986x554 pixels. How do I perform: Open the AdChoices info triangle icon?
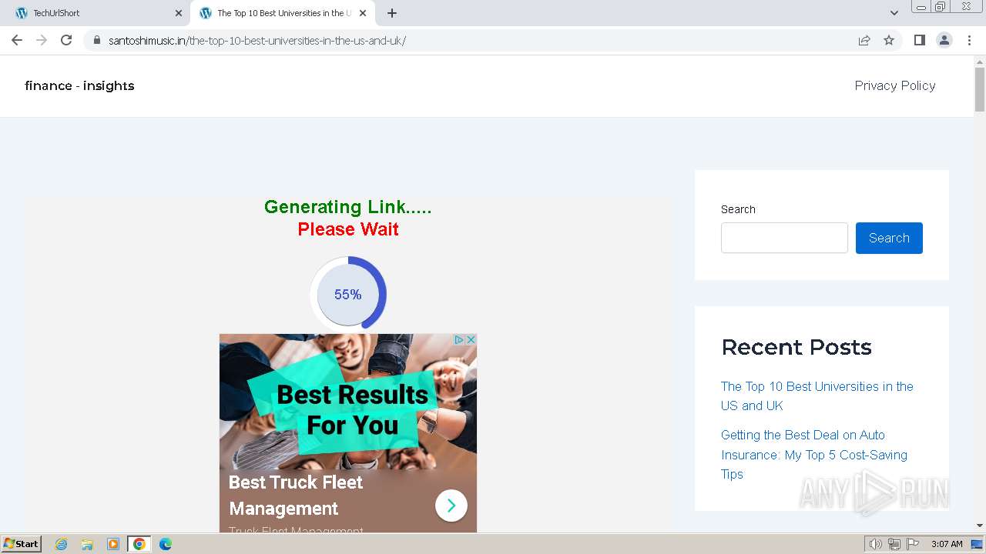pyautogui.click(x=459, y=339)
